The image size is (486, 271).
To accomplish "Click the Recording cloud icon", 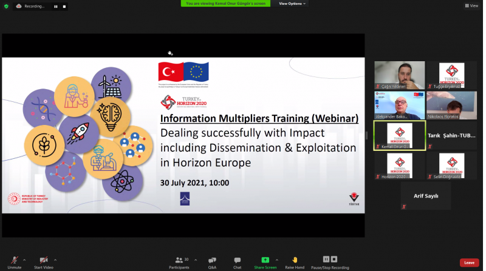I will pyautogui.click(x=19, y=6).
